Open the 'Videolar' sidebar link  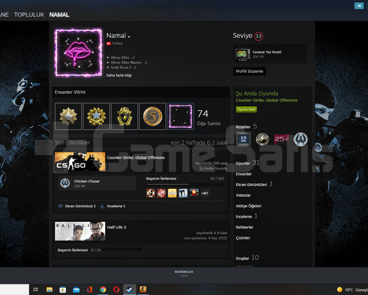click(x=243, y=195)
